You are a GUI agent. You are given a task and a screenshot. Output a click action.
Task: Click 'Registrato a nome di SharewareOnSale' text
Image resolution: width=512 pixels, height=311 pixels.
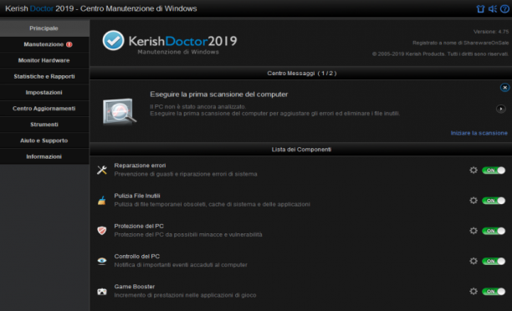460,43
